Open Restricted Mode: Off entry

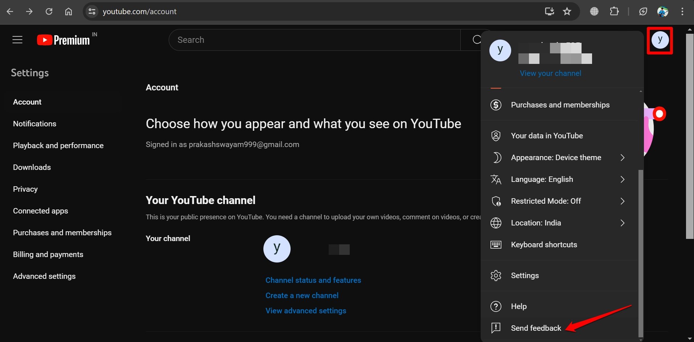pyautogui.click(x=559, y=201)
